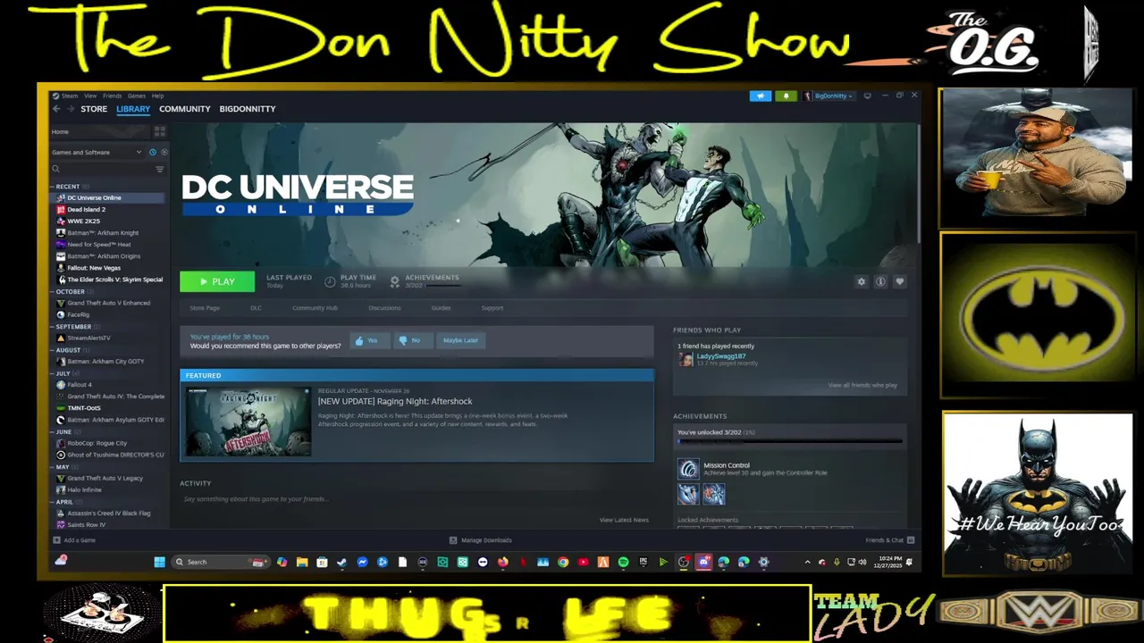
Task: Click the achievements progress bar
Action: click(789, 441)
